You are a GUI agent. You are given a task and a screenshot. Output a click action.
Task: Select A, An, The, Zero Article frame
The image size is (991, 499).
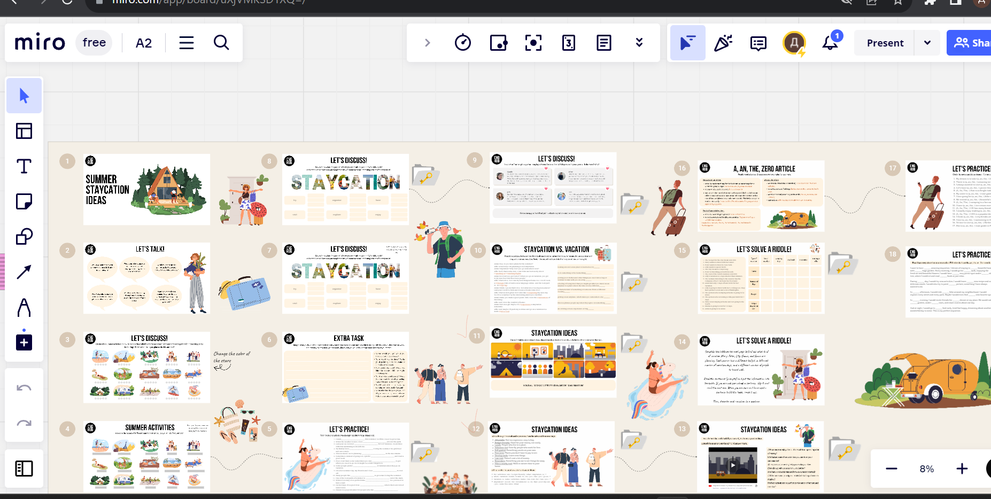[x=761, y=196]
